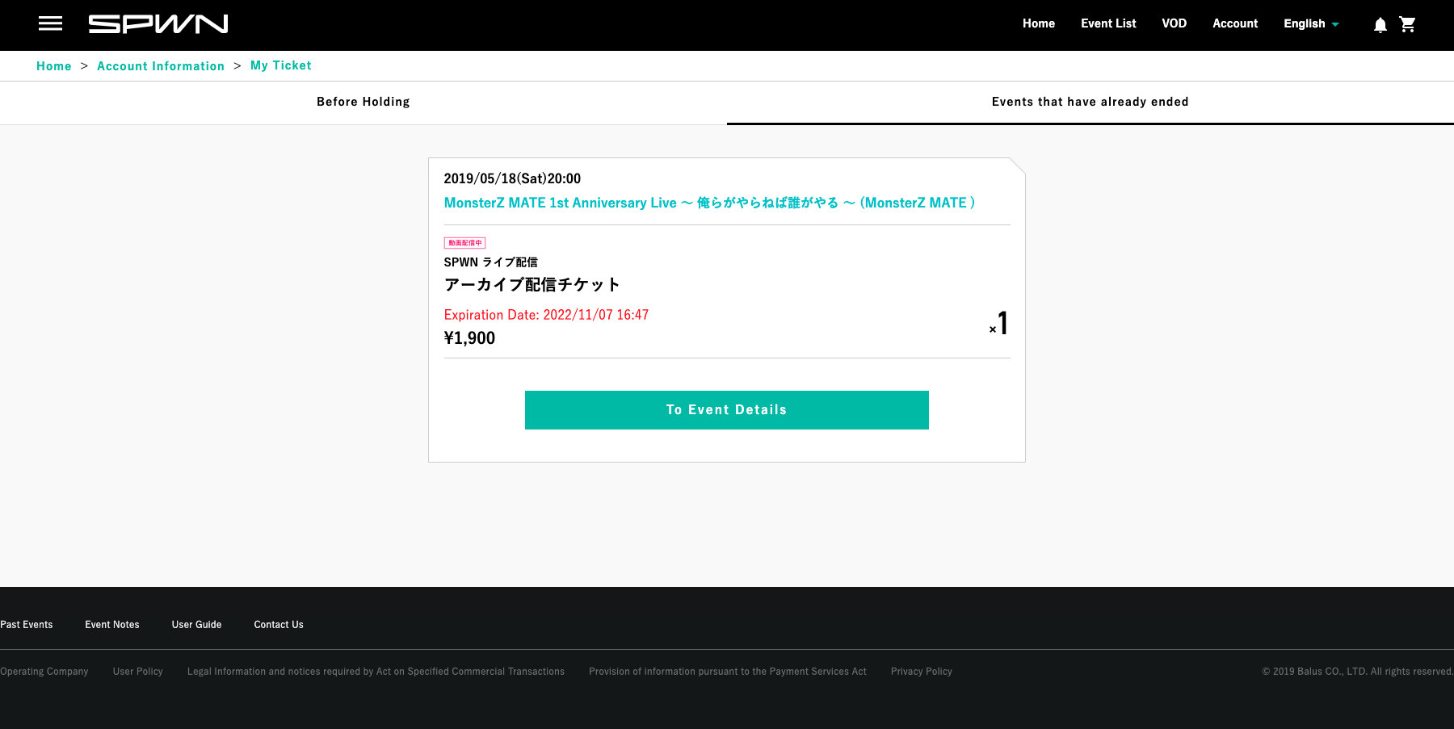This screenshot has width=1454, height=729.
Task: Click the Expiration Date 2022/11/07 16:47 text
Action: pos(546,315)
